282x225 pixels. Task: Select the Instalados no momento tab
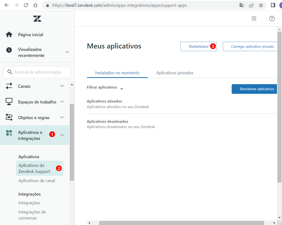117,73
